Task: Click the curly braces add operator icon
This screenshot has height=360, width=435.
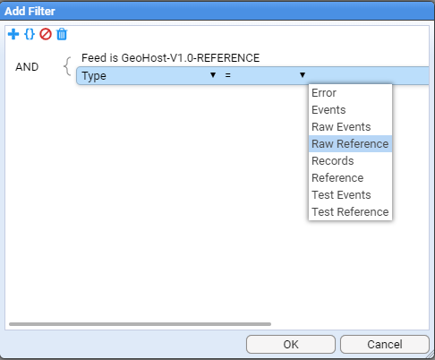Action: 30,34
